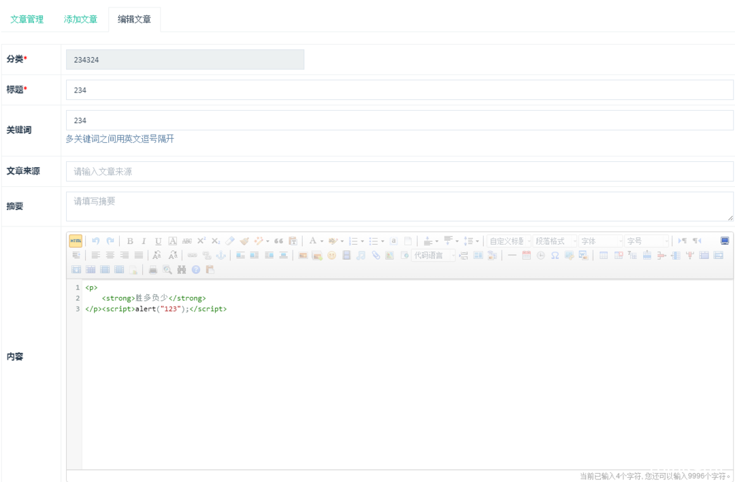Click the 关键词 keywords input field
This screenshot has width=735, height=482.
[399, 120]
